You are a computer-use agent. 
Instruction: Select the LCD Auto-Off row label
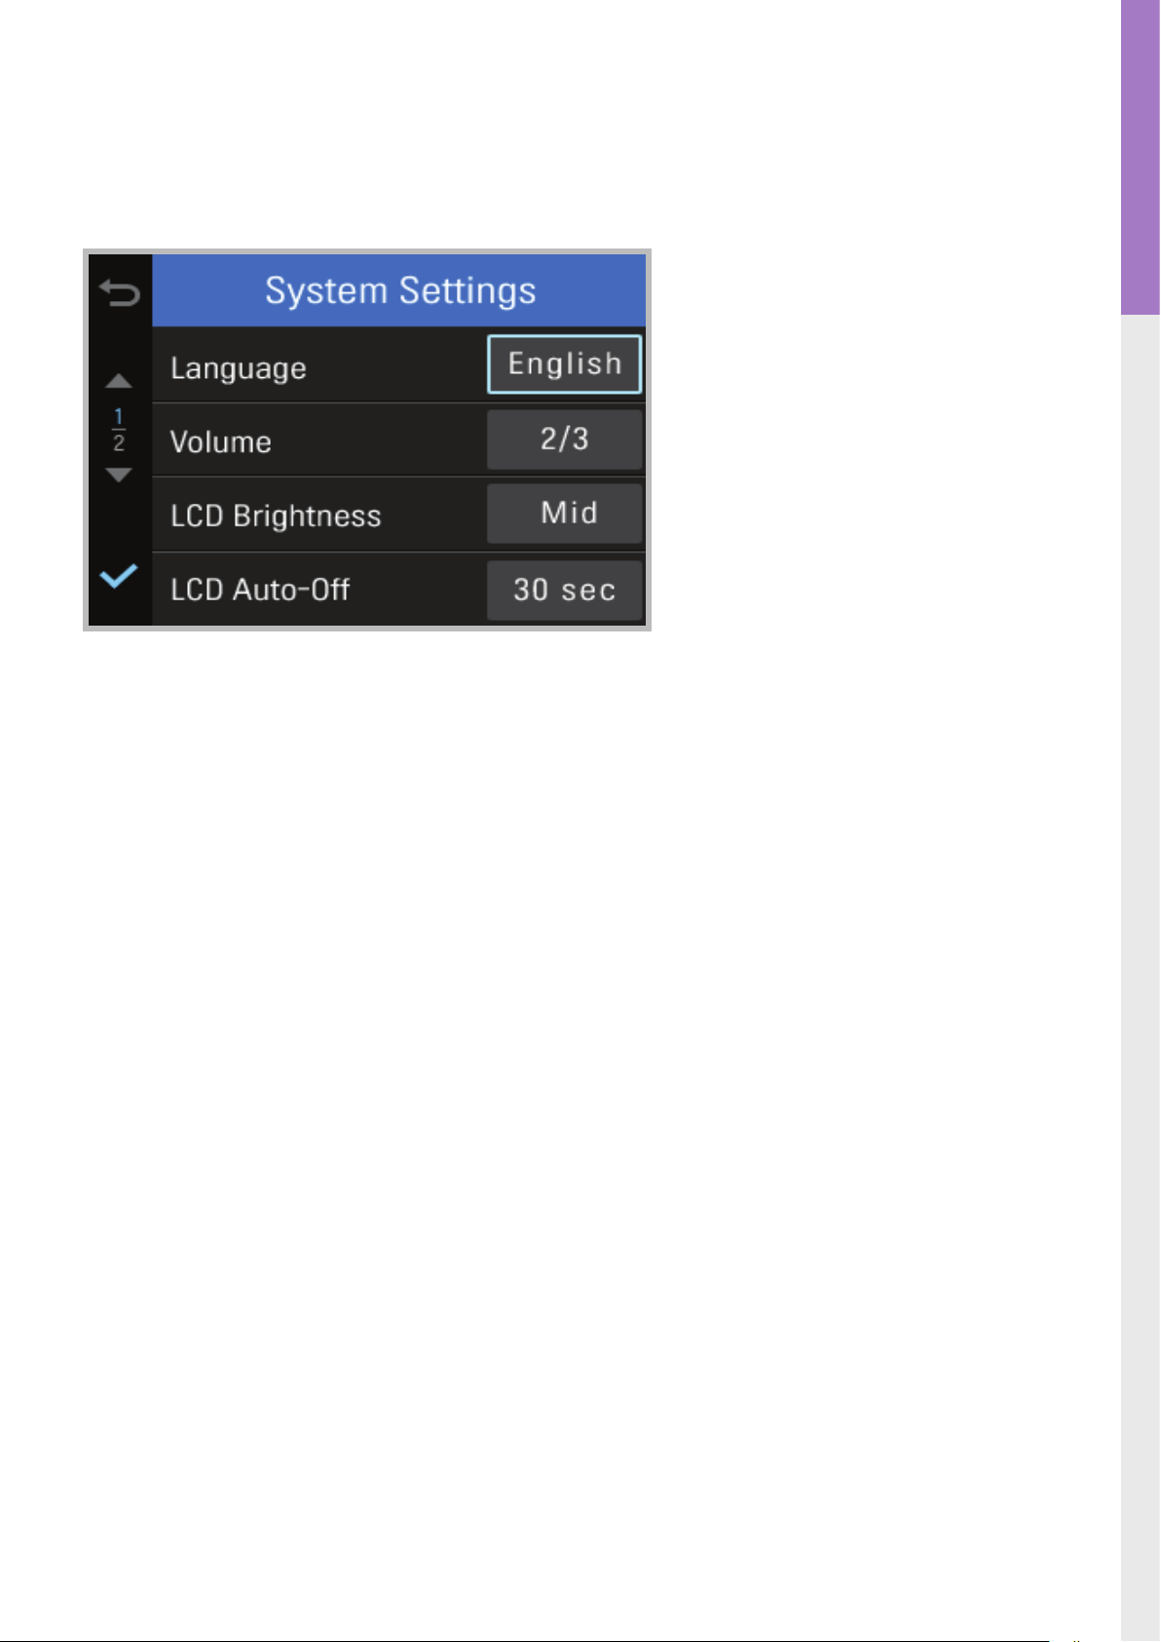[260, 590]
